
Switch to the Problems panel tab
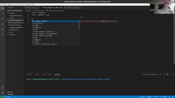[29, 74]
